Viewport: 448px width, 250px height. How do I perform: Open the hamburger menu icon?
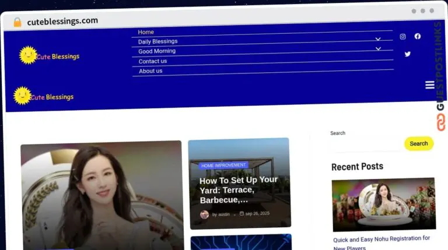[430, 85]
